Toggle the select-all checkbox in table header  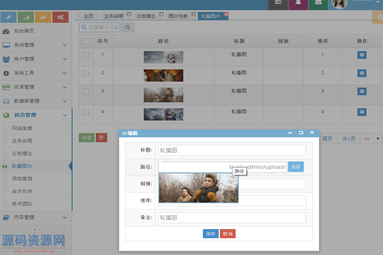click(86, 41)
